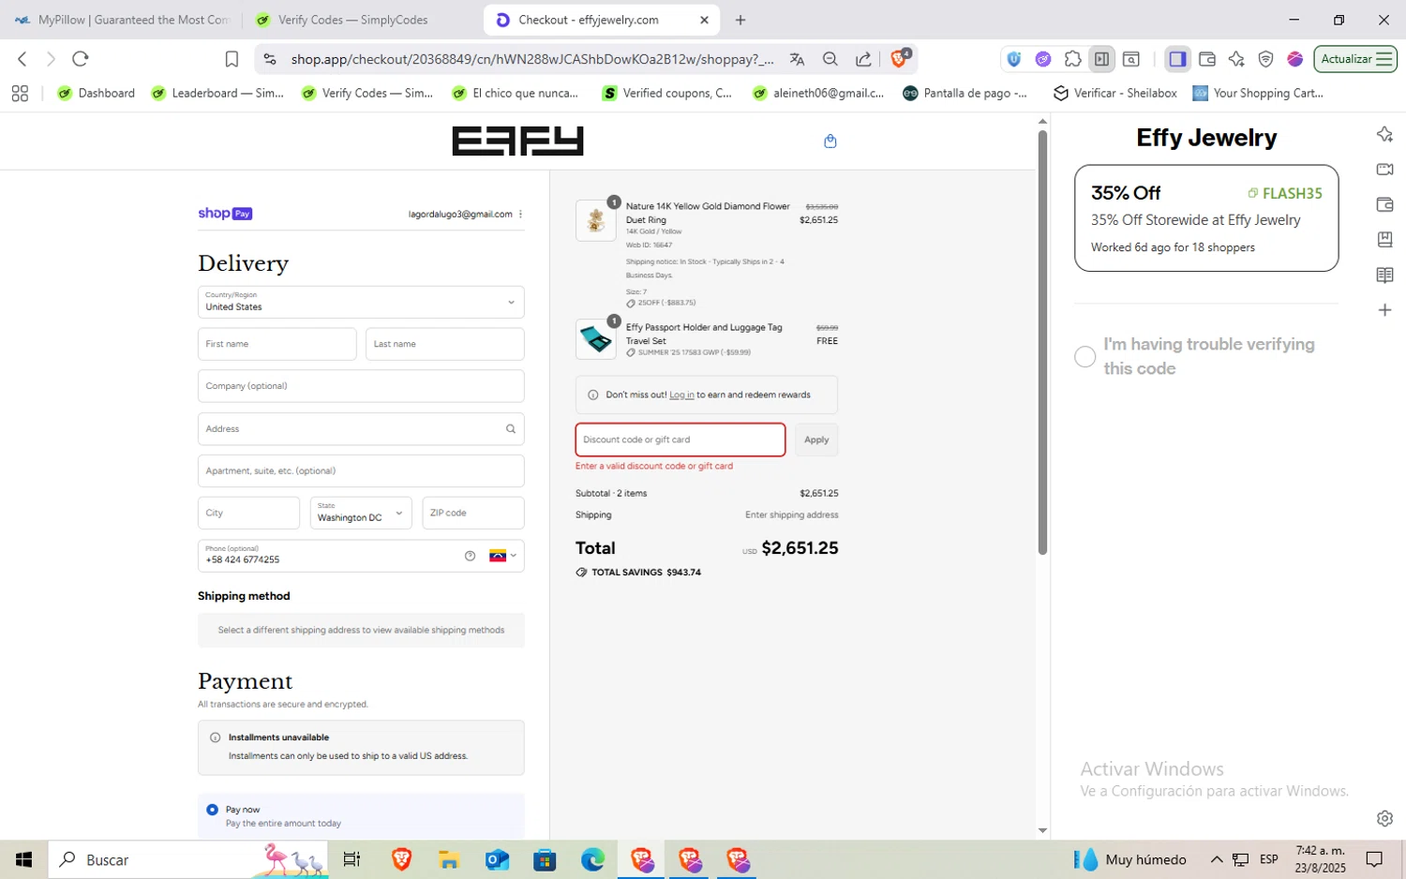Open Outlook from the taskbar
The height and width of the screenshot is (879, 1406).
coord(497,859)
